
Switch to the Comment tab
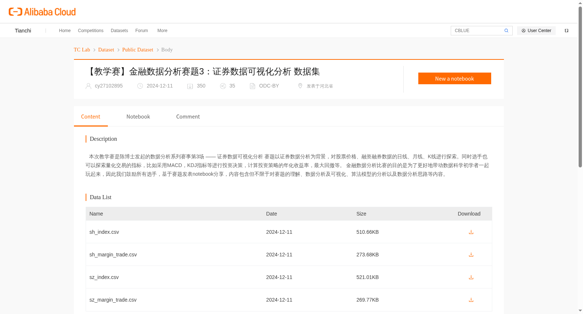point(188,117)
